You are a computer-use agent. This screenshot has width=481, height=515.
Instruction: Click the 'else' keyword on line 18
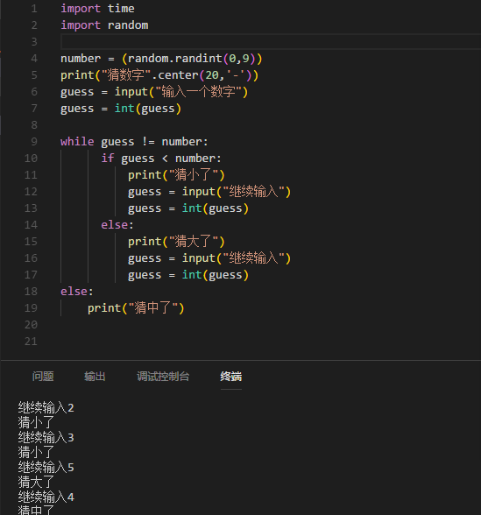click(x=74, y=292)
